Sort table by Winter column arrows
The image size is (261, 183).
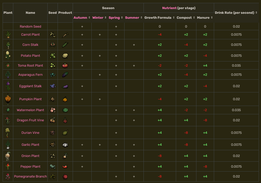105,18
